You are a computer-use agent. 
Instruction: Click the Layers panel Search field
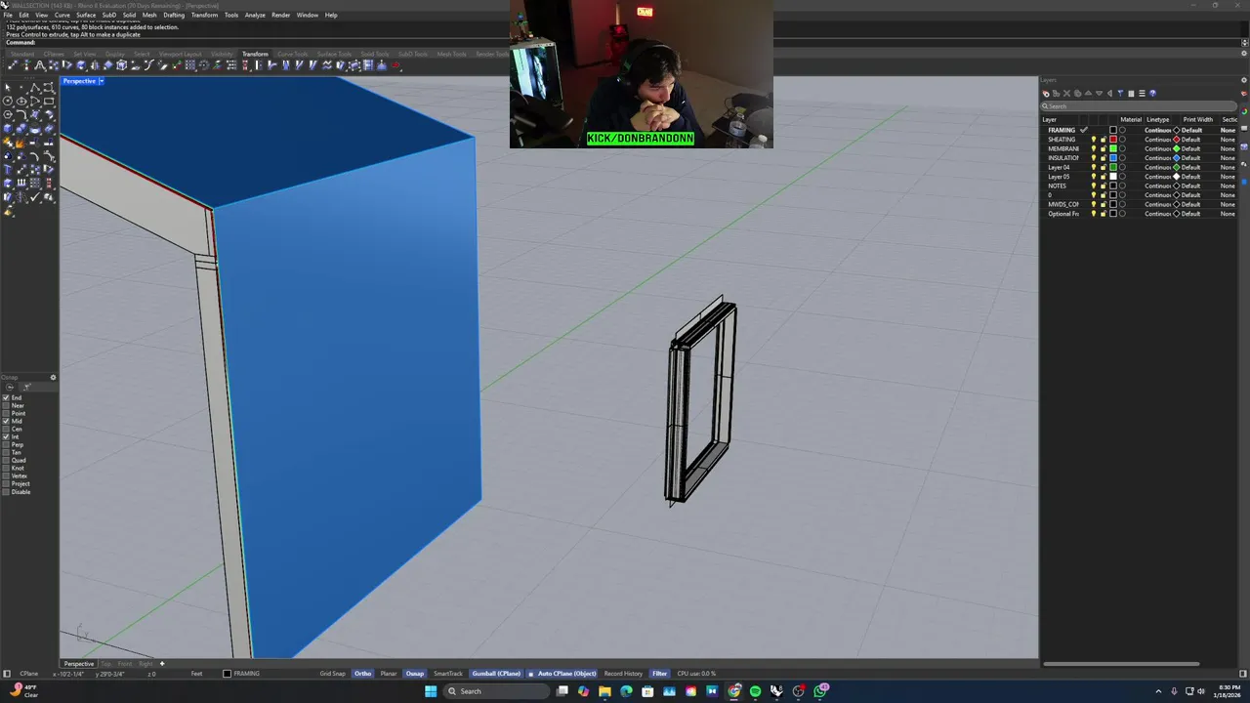1141,105
